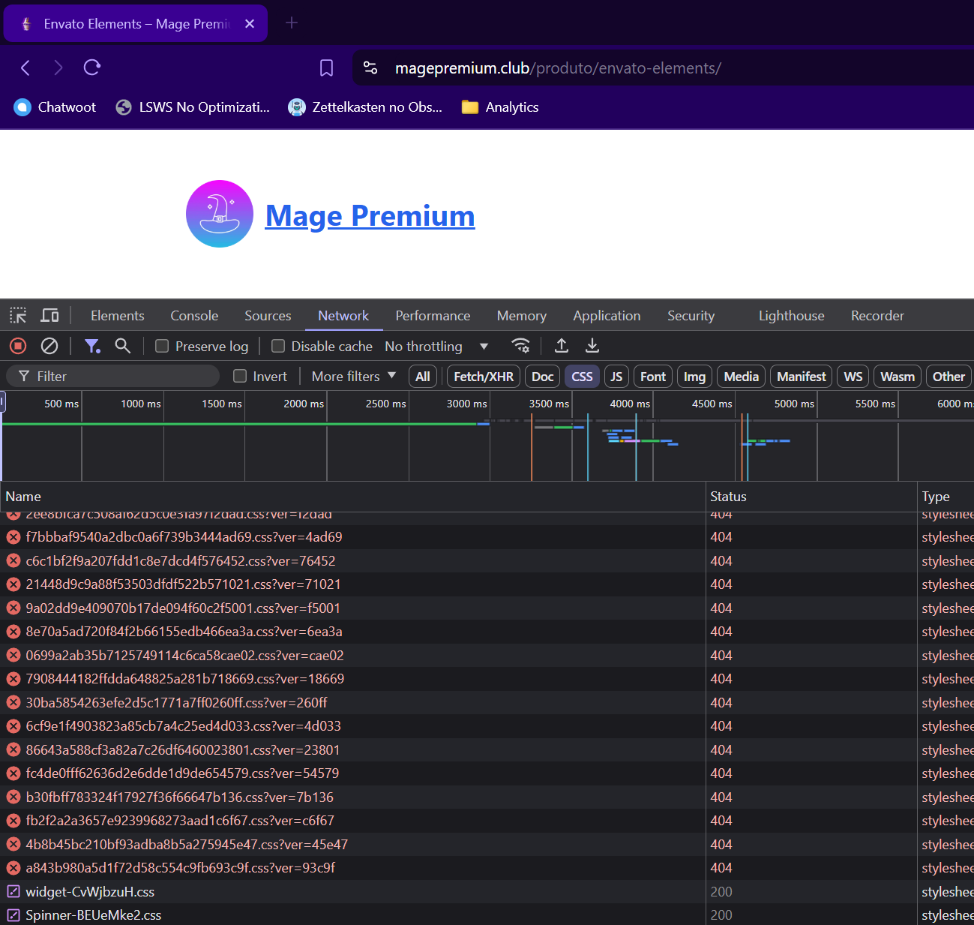Click error icon of a843b980a5d1f72d58c554c9fb693c9f.css
This screenshot has width=974, height=925.
13,868
